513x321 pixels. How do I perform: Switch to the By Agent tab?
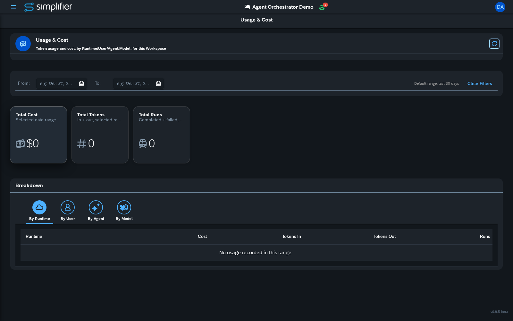pyautogui.click(x=96, y=211)
